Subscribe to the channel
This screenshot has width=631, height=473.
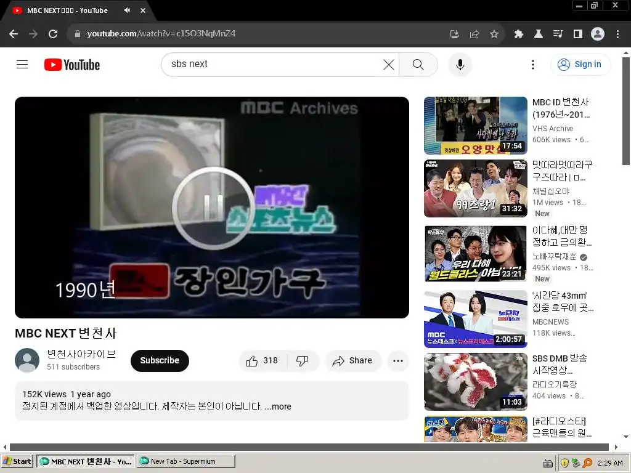(x=160, y=360)
